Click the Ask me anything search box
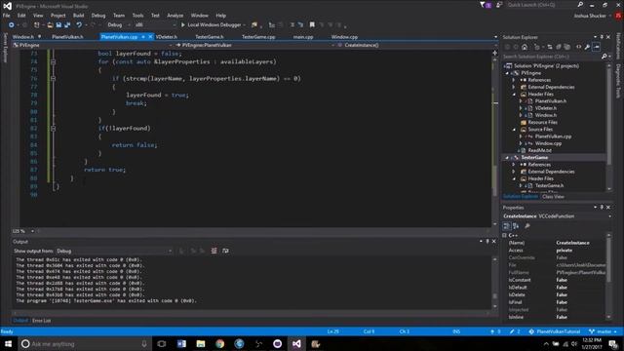 [x=85, y=344]
